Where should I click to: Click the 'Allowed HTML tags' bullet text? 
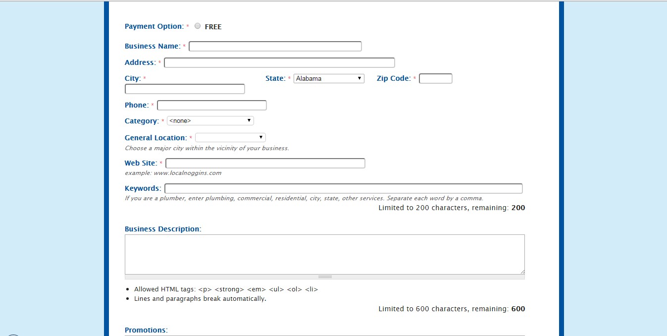coord(226,289)
